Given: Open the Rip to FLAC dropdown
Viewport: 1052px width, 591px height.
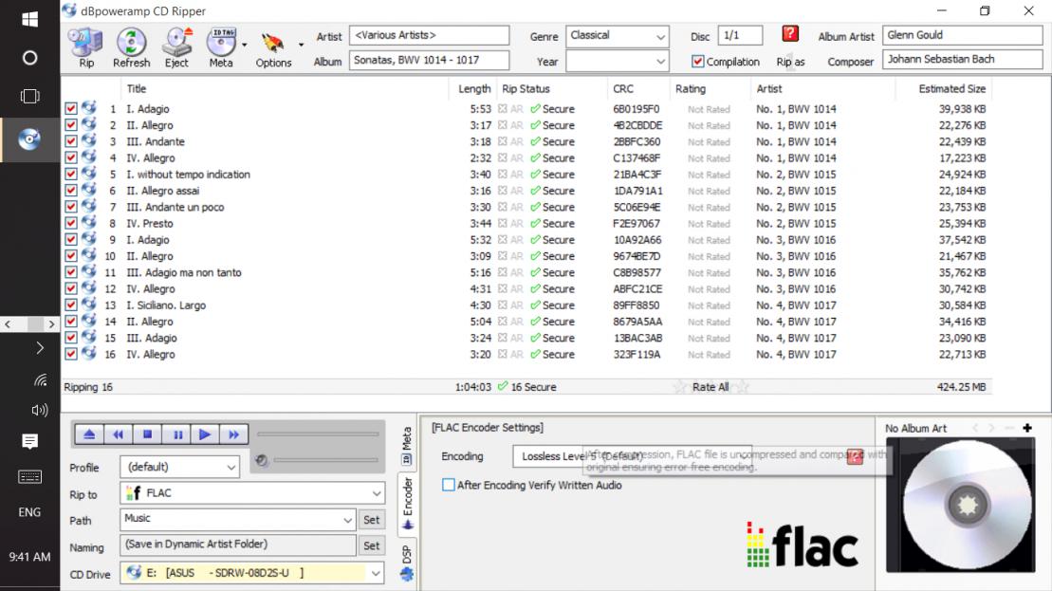Looking at the screenshot, I should point(376,493).
